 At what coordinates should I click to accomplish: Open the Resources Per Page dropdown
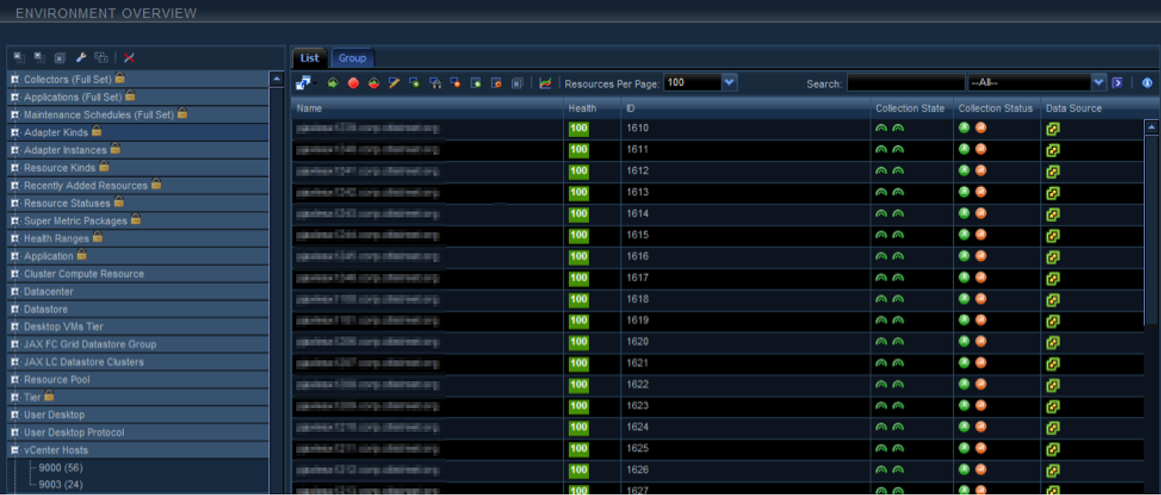pyautogui.click(x=729, y=83)
